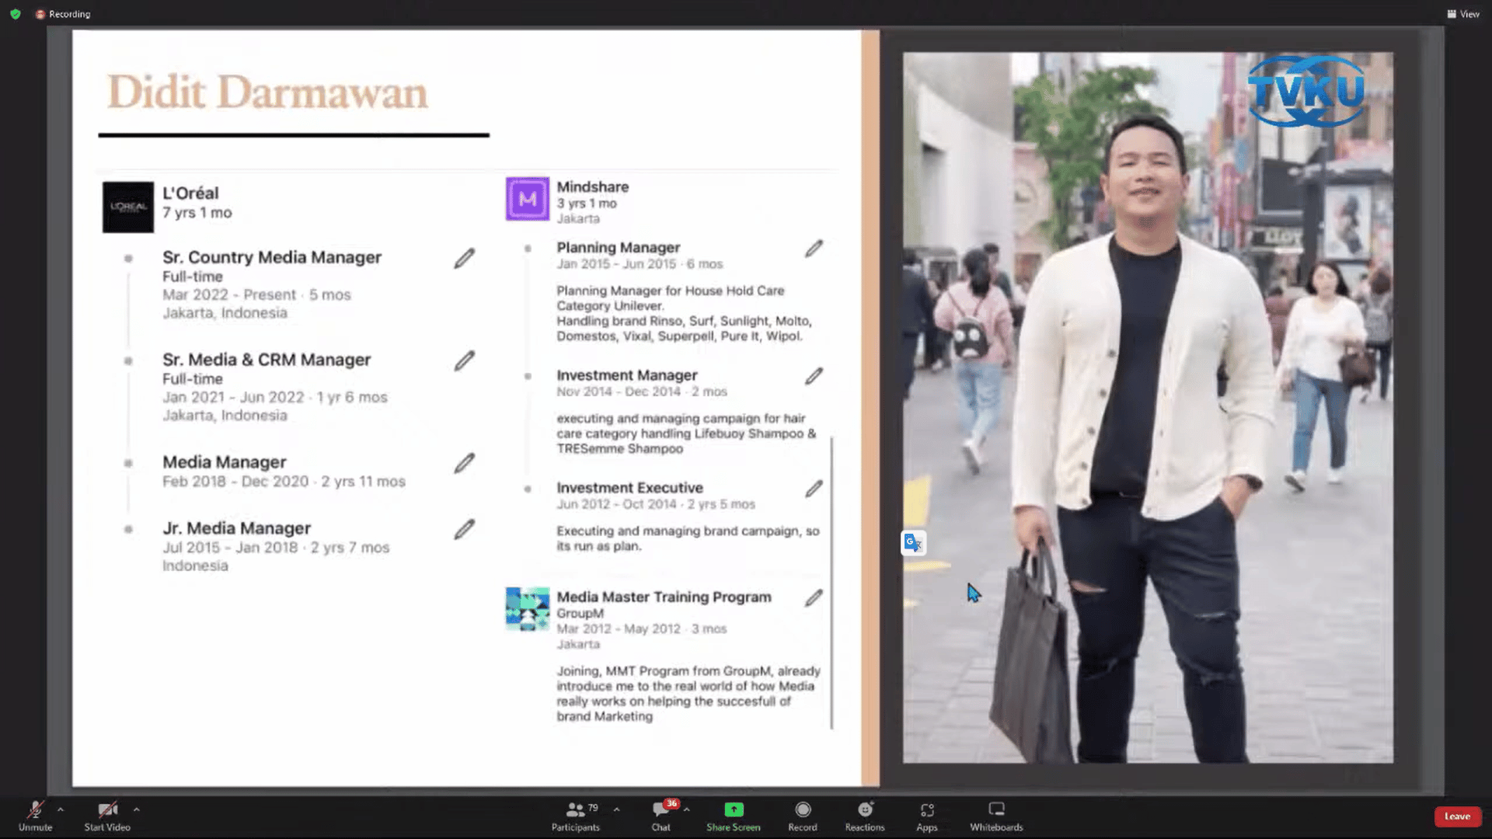
Task: Open Whiteboards
Action: [x=996, y=816]
